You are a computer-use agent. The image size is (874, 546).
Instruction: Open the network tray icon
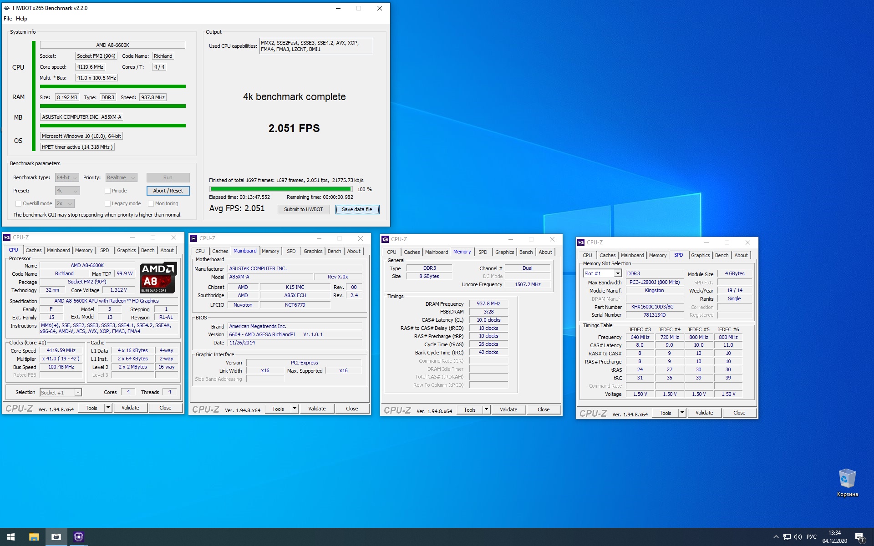tap(787, 537)
